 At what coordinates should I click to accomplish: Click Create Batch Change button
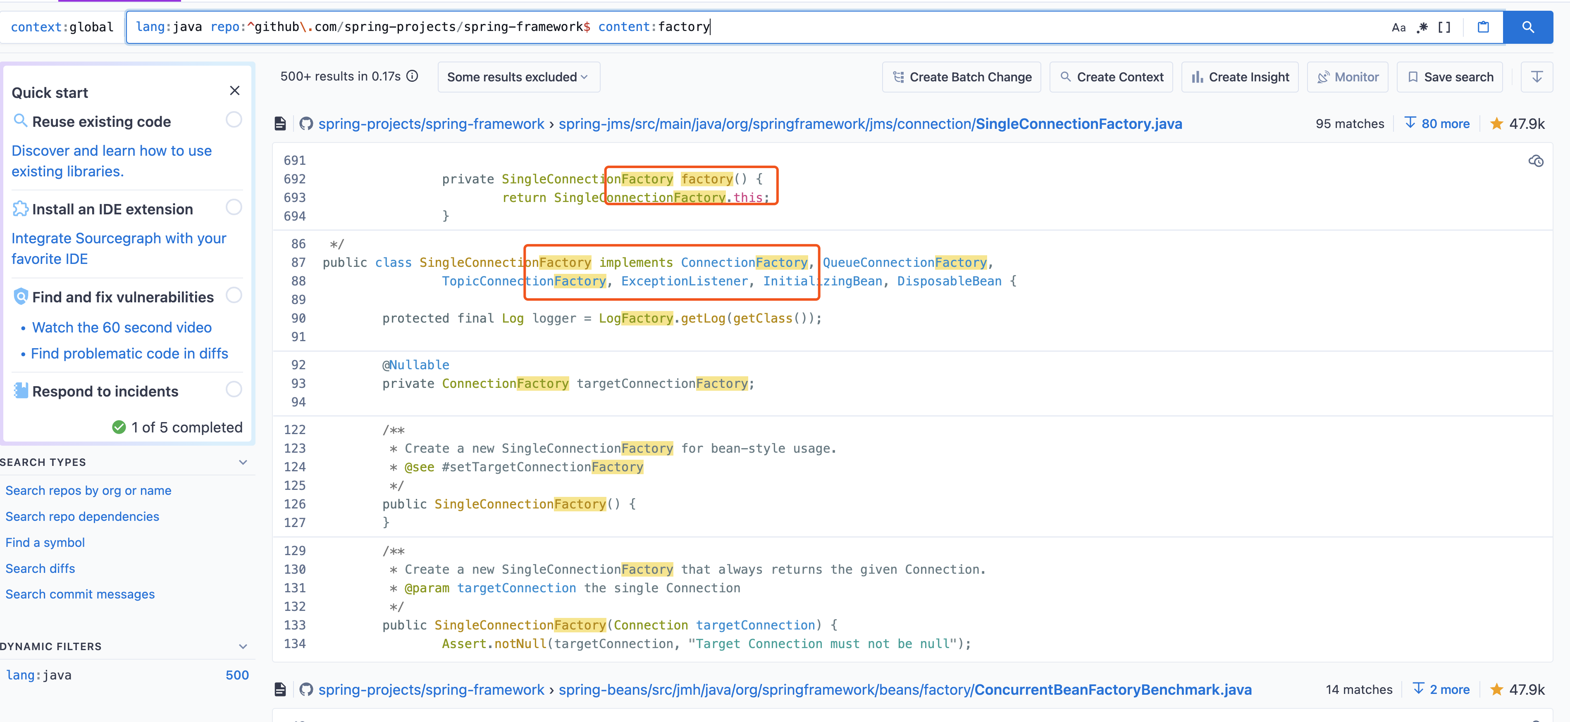click(962, 77)
